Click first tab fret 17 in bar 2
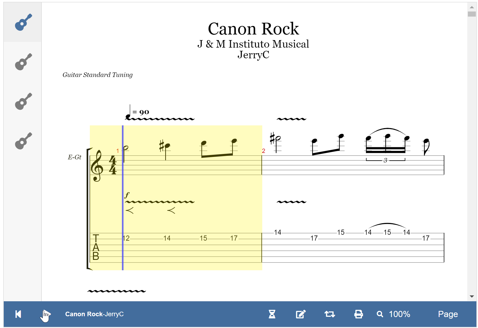Image resolution: width=478 pixels, height=328 pixels. (314, 238)
